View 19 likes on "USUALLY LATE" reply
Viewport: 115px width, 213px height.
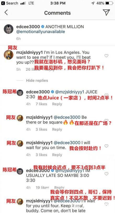(x=42, y=188)
